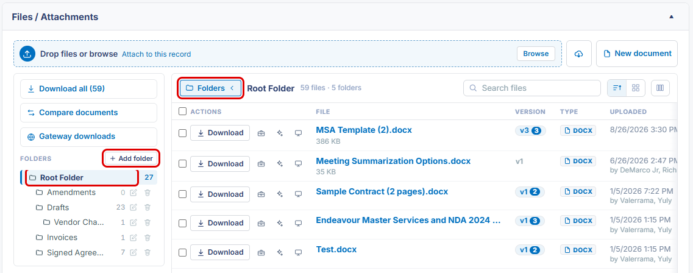693x273 pixels.
Task: Edit the Signed Agree... folder
Action: click(133, 253)
